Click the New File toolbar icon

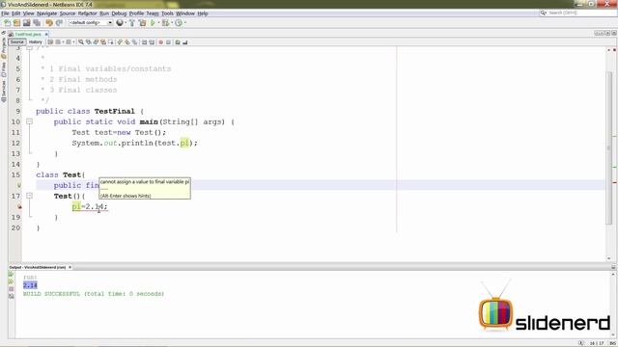[x=7, y=23]
